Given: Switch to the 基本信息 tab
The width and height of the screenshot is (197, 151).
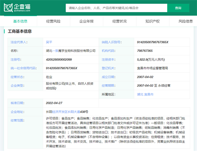Looking at the screenshot, I should pyautogui.click(x=20, y=21).
